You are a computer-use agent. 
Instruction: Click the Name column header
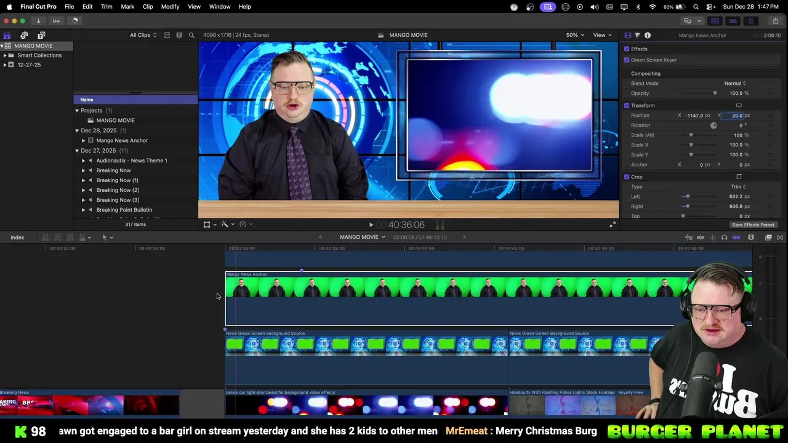point(135,100)
